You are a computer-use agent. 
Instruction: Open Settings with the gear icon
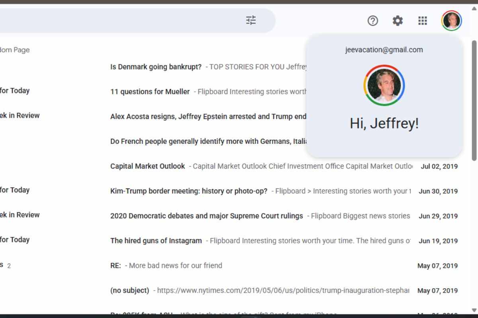pos(398,21)
